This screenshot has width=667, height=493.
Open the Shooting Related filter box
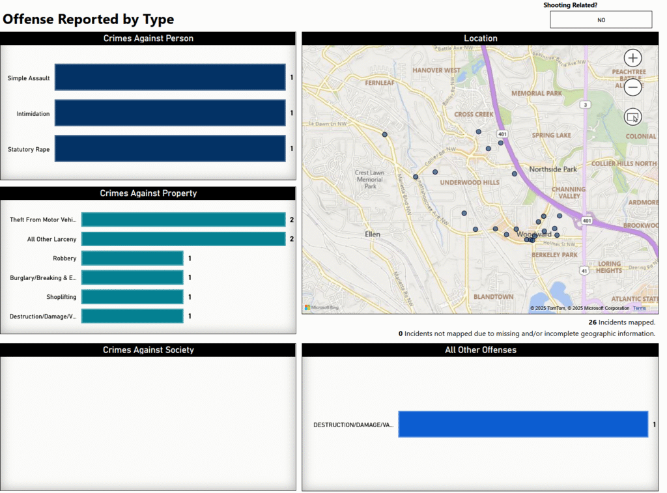pos(601,20)
